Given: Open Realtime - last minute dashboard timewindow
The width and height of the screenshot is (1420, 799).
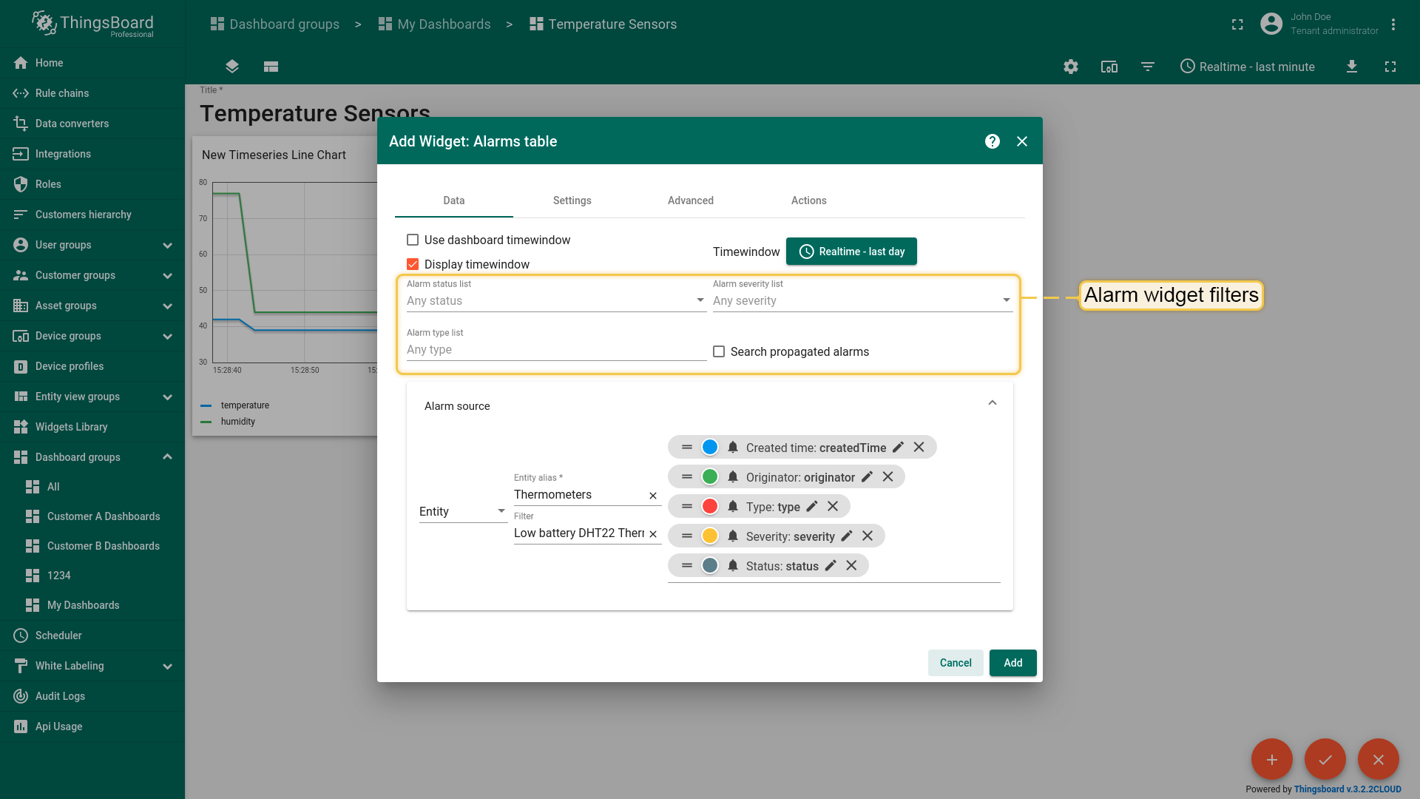Looking at the screenshot, I should click(1248, 67).
